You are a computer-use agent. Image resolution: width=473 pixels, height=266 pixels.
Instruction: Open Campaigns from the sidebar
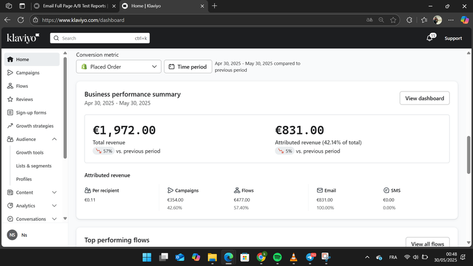point(27,73)
